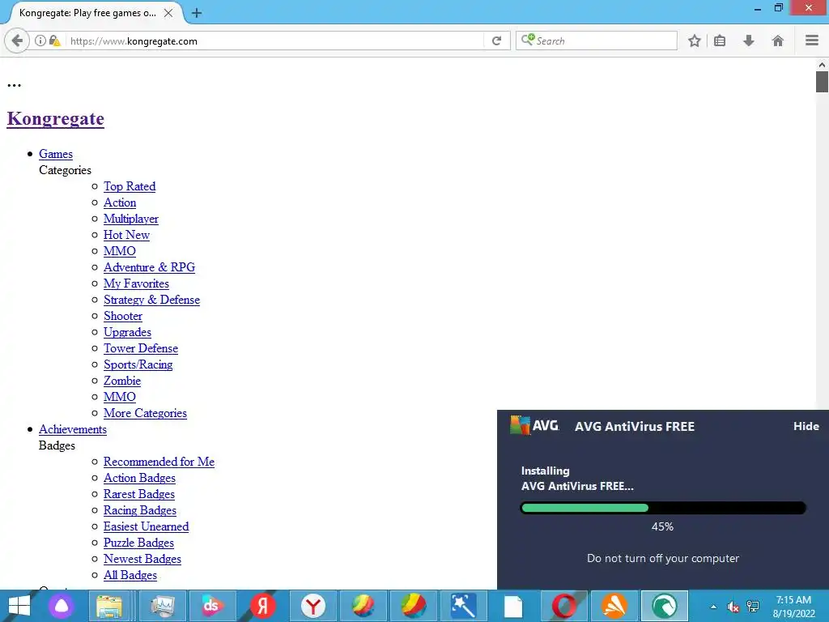This screenshot has width=829, height=622.
Task: Open the My Favorites link
Action: pos(136,283)
